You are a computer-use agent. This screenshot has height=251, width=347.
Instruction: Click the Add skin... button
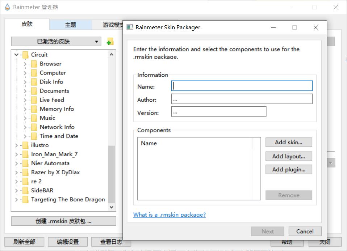click(288, 142)
